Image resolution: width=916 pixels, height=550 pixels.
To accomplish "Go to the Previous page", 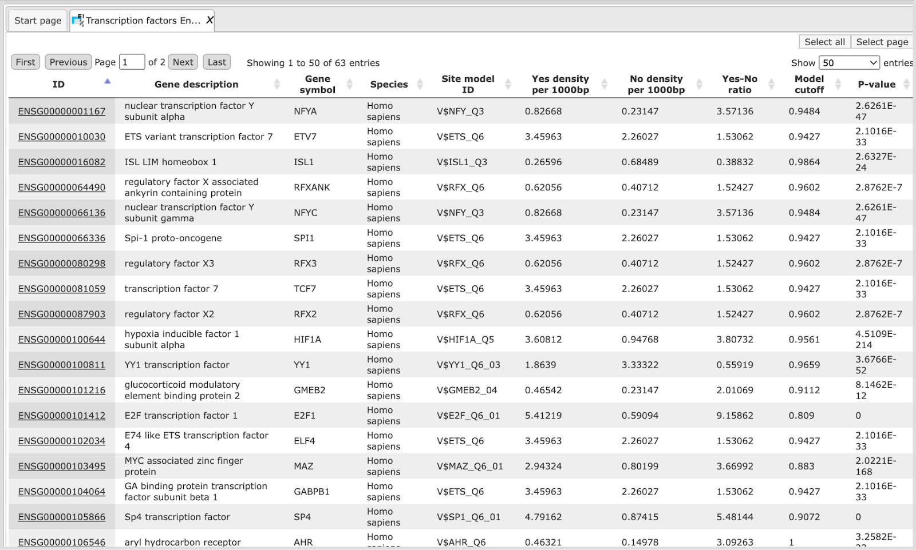I will tap(68, 62).
